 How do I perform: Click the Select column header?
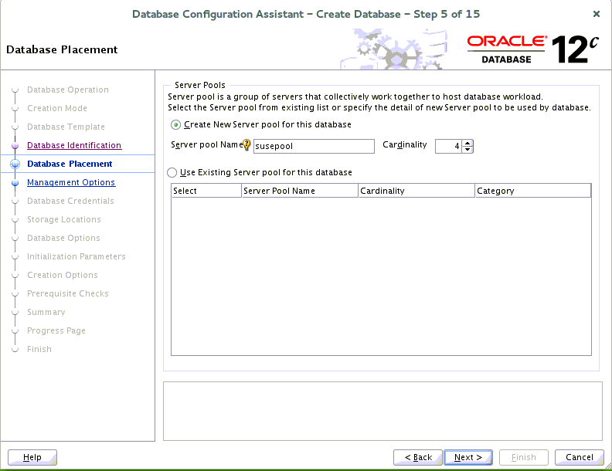coord(206,191)
